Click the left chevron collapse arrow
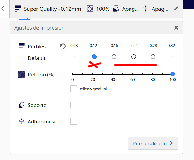Screen dimensions: 194x160 click(3, 9)
